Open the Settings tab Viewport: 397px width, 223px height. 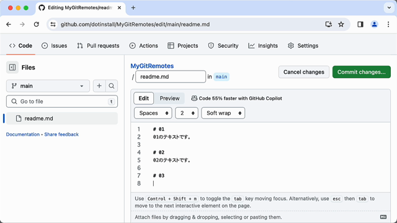tap(303, 46)
